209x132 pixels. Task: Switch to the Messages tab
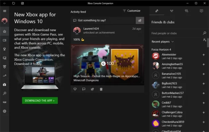[186, 11]
